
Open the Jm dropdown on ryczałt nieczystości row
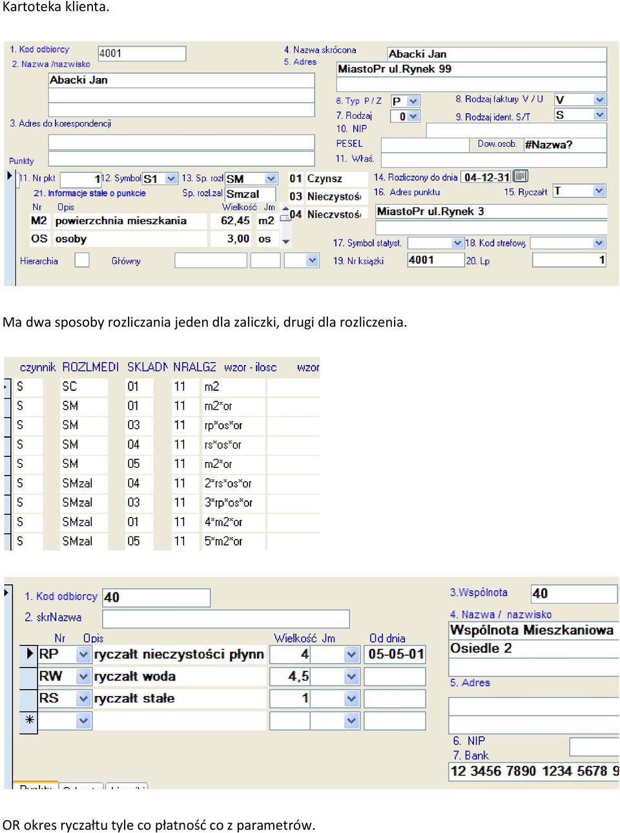[351, 655]
